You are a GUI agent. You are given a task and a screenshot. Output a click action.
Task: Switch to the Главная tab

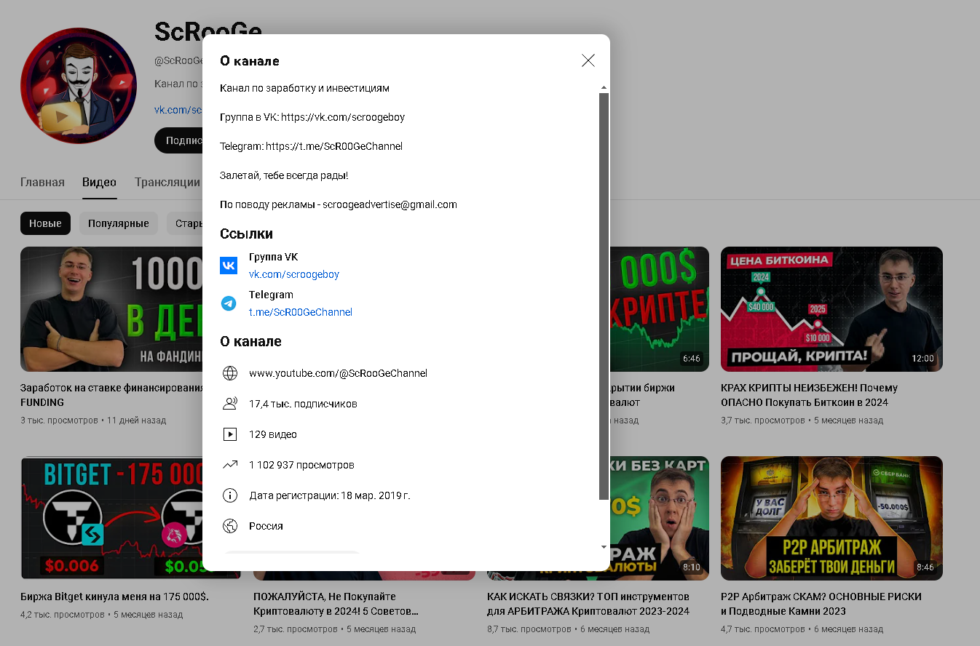(42, 182)
